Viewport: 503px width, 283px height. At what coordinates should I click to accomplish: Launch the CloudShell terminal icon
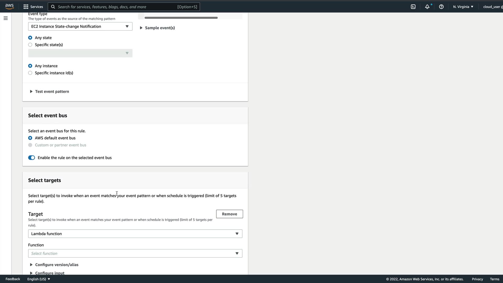coord(413,7)
